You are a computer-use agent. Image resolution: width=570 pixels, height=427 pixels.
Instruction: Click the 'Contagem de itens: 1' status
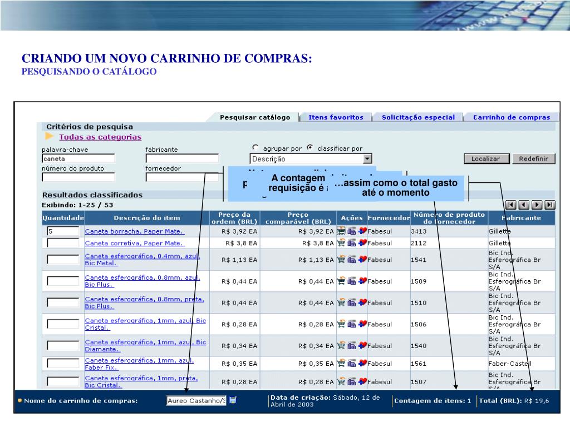[x=433, y=401]
